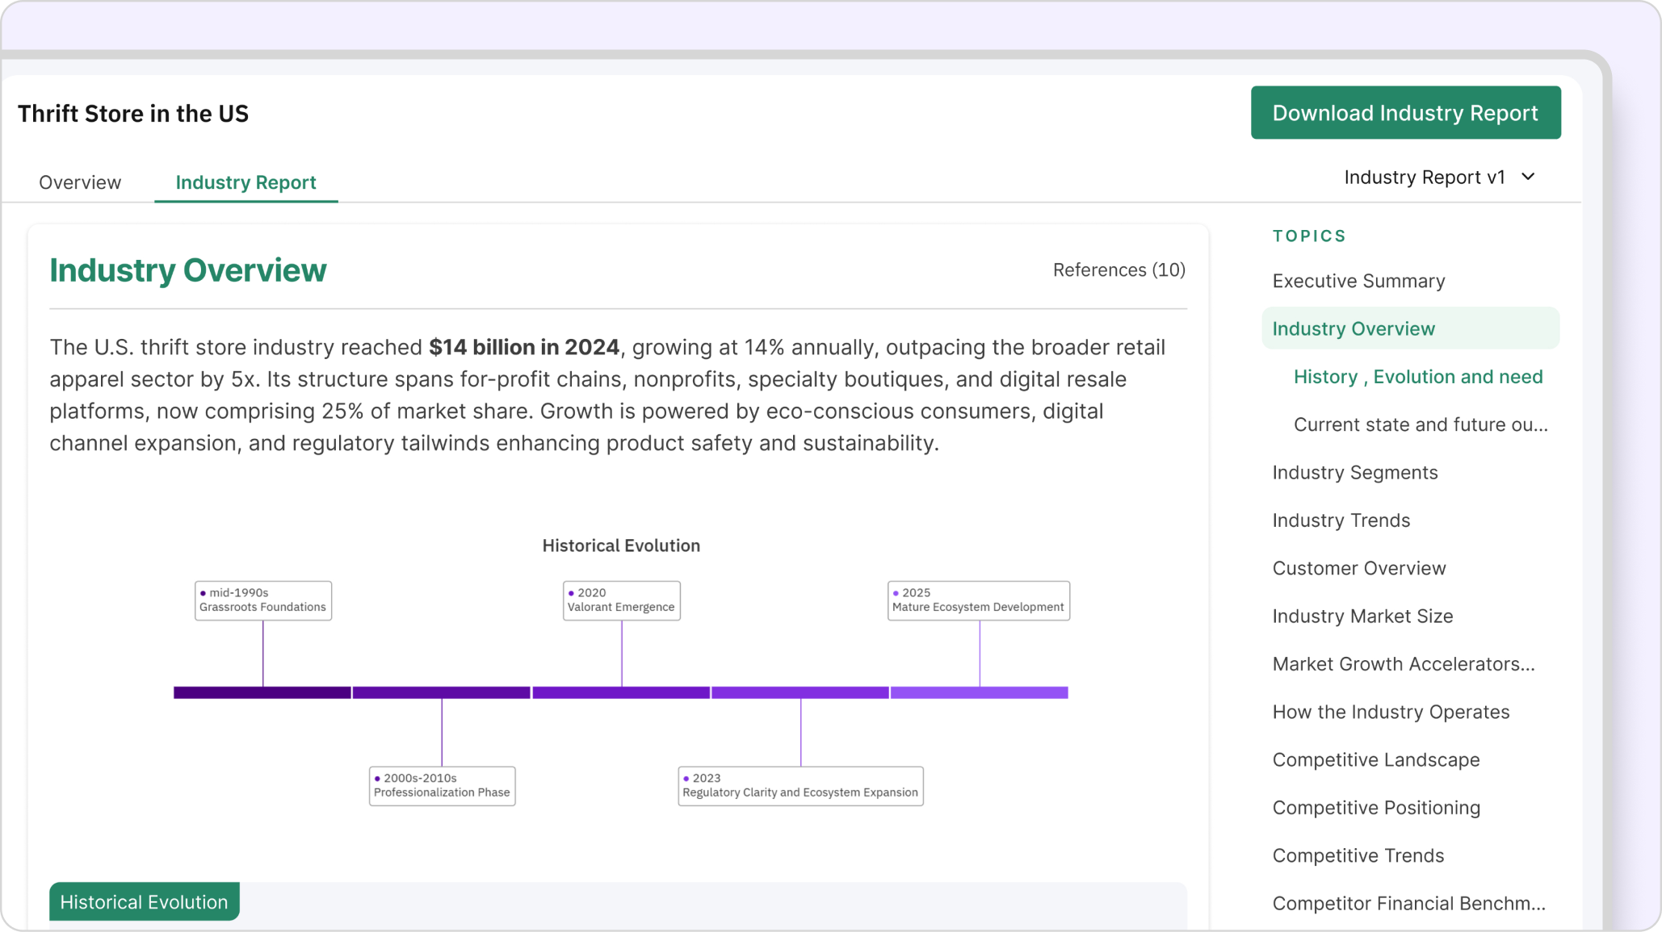
Task: Open the References (10) link
Action: click(x=1118, y=270)
